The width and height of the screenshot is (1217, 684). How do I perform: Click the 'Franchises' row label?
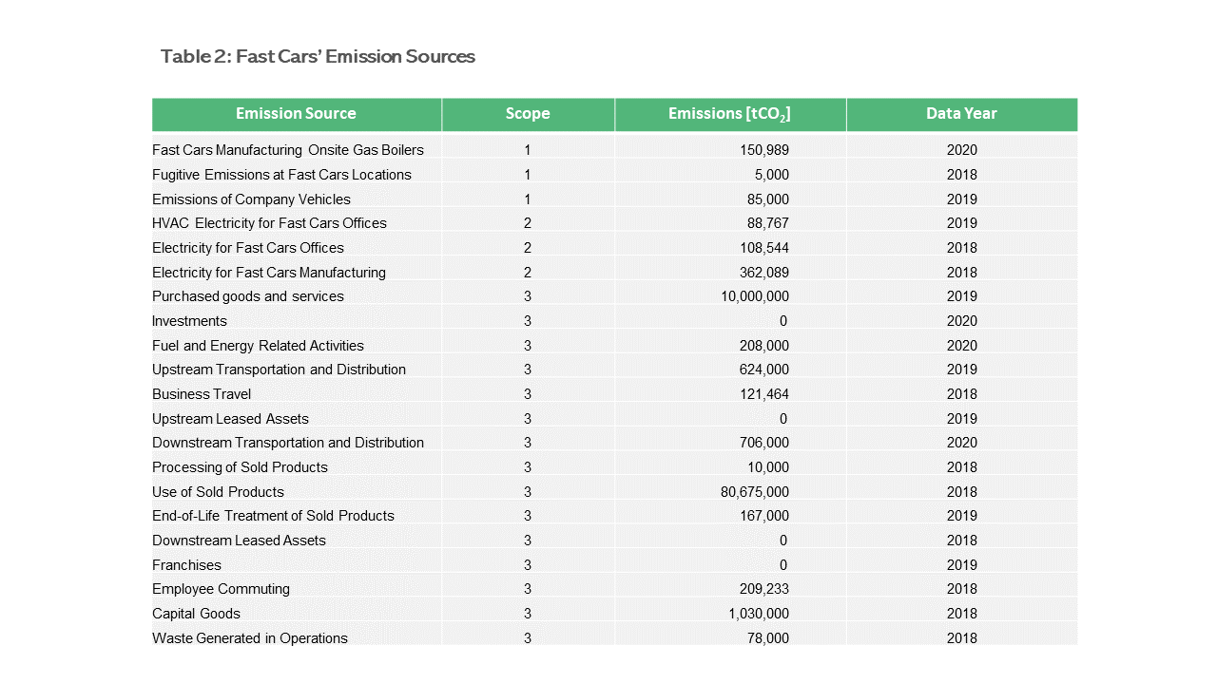pyautogui.click(x=186, y=565)
